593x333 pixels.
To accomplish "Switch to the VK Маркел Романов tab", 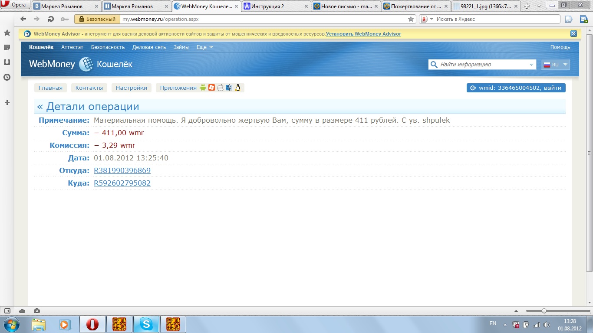I will pyautogui.click(x=66, y=6).
